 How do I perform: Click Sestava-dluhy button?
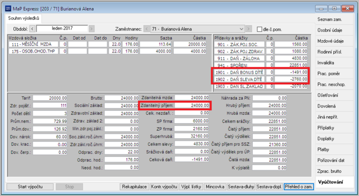241,186
